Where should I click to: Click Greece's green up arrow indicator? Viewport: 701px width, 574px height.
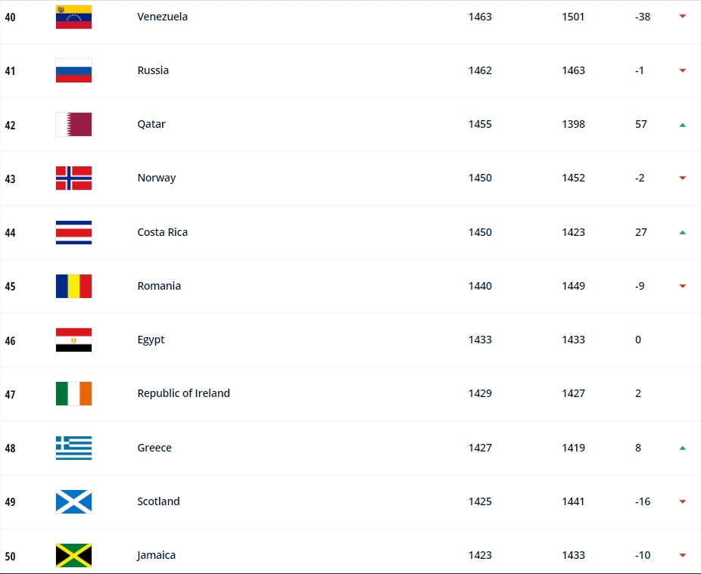[682, 448]
